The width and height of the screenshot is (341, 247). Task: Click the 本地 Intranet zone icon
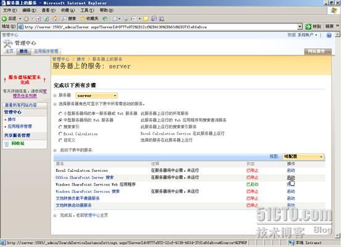click(292, 243)
